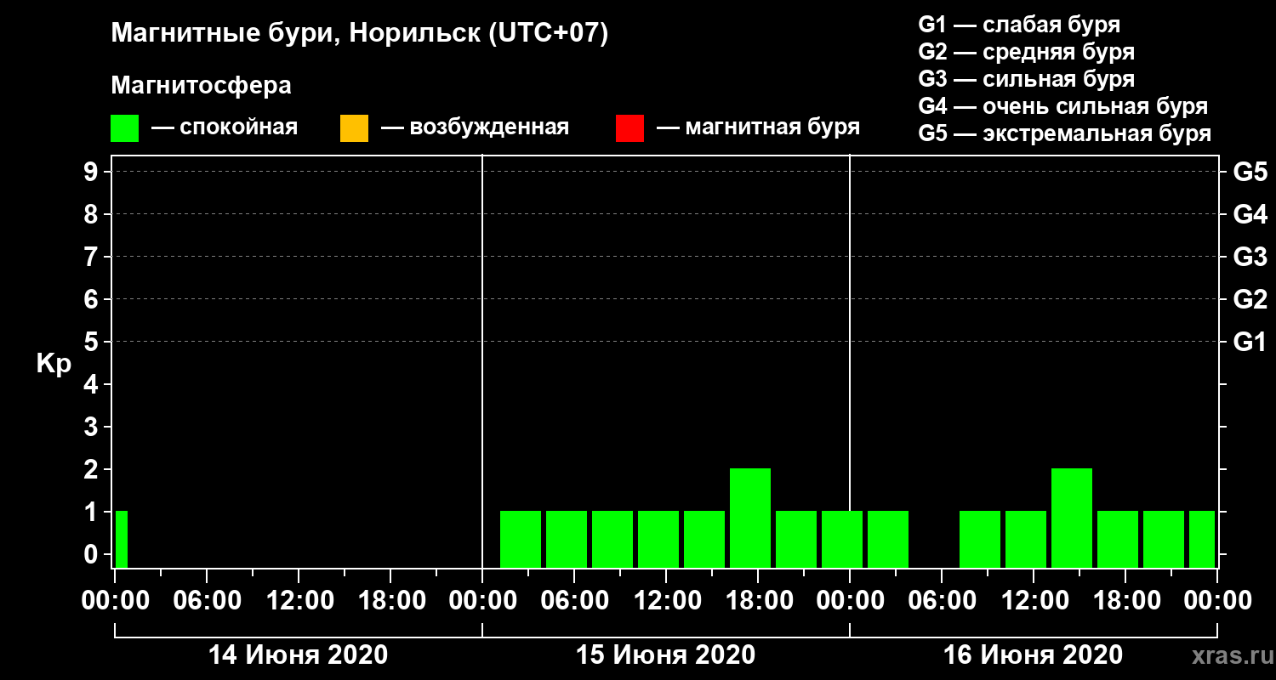
Task: Click the 'Kp' axis label
Action: click(x=54, y=365)
